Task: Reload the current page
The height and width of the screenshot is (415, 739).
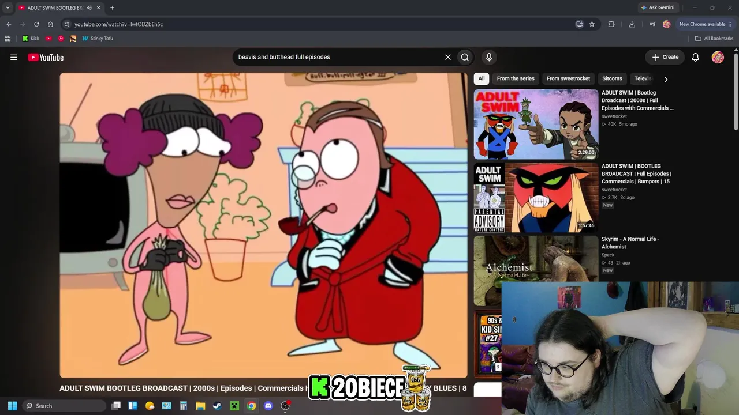Action: (x=36, y=24)
